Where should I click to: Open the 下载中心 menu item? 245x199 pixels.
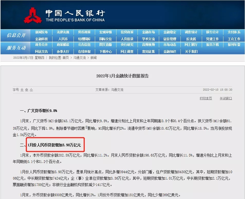[x=106, y=51]
